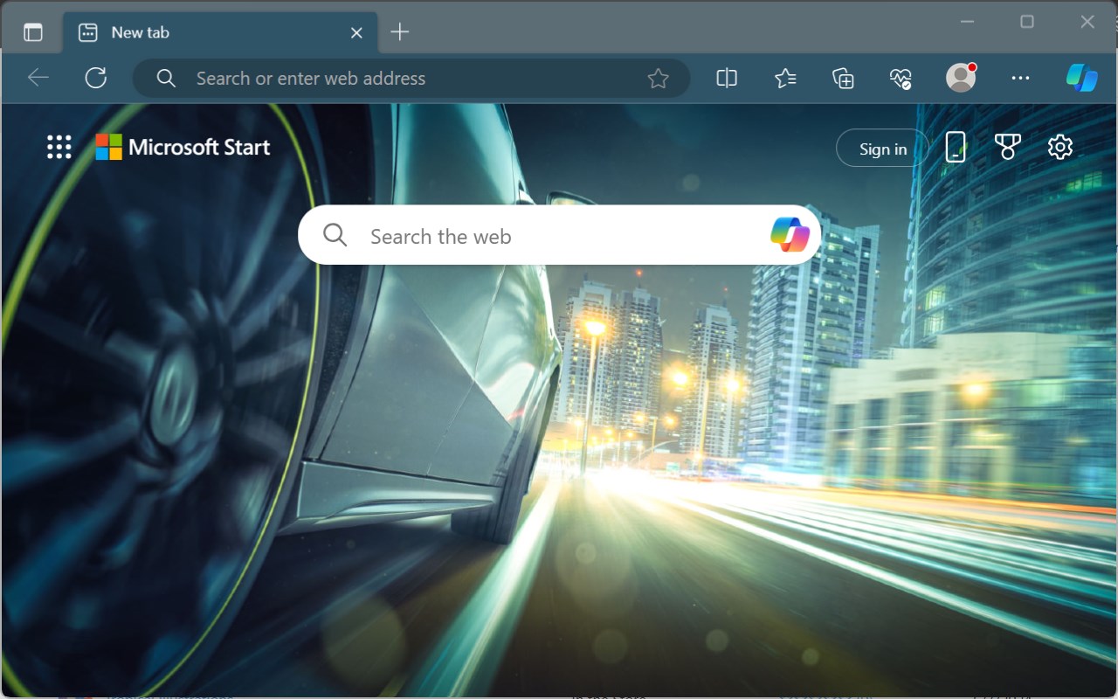
Task: Open a new tab with the plus button
Action: tap(399, 32)
